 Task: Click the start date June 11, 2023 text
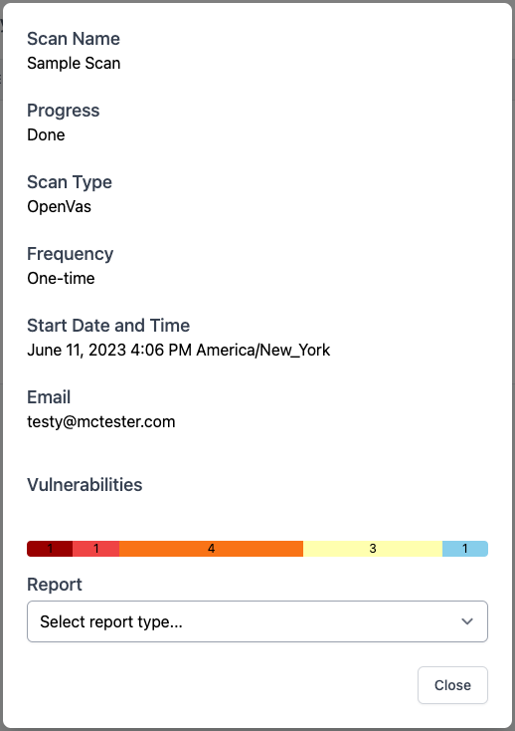(77, 350)
